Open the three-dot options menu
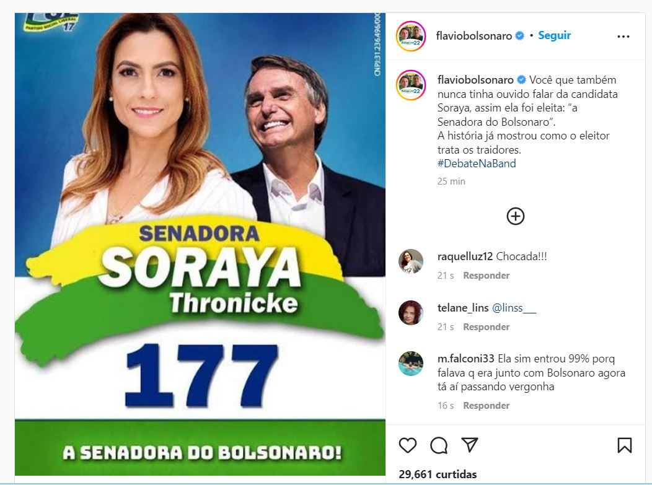Screen dimensions: 652x485 pyautogui.click(x=623, y=37)
